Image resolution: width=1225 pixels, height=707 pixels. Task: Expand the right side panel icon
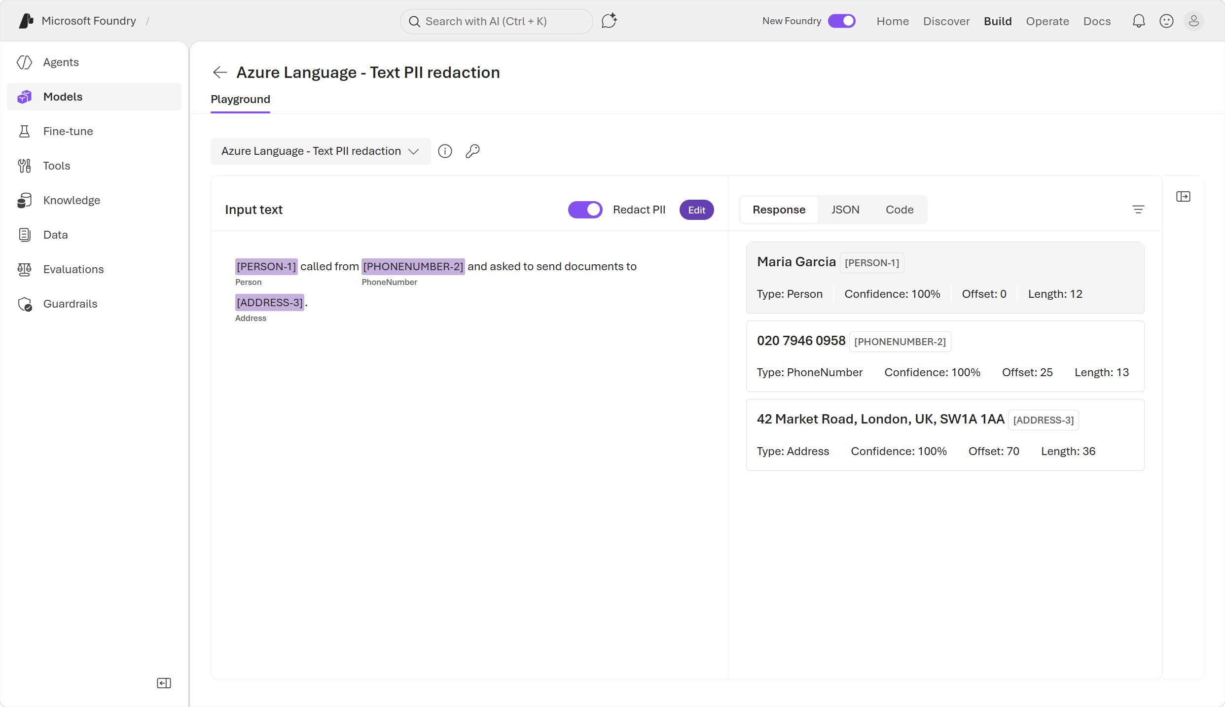(1183, 196)
